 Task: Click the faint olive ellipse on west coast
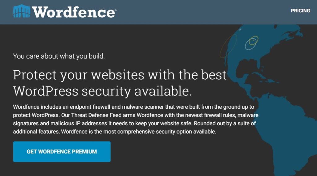click(x=228, y=46)
